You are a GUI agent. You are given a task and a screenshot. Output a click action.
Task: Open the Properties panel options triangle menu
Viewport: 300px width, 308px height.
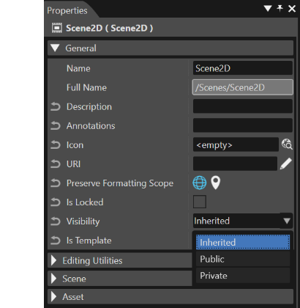click(268, 9)
